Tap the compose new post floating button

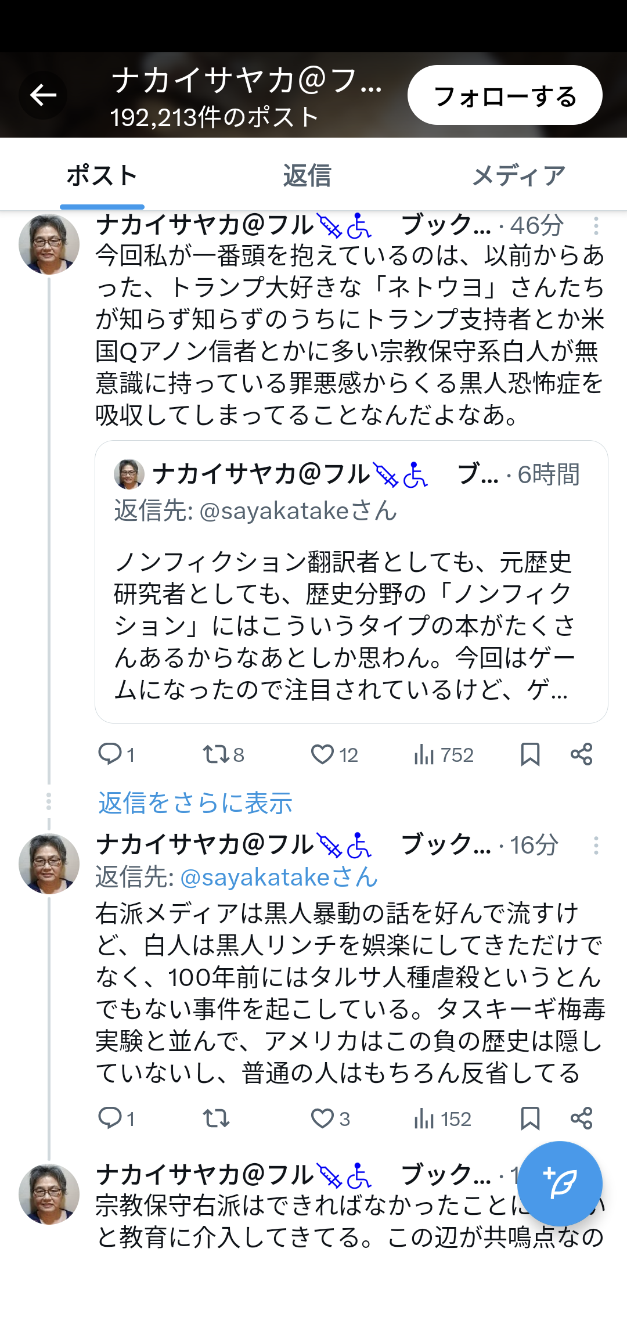pyautogui.click(x=560, y=1183)
